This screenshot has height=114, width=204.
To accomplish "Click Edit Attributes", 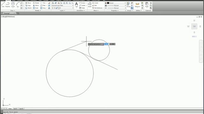I will click(x=98, y=8).
